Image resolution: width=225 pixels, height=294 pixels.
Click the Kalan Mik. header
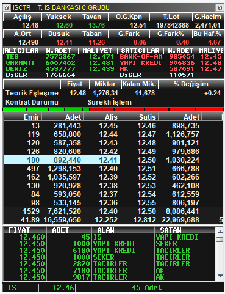point(140,84)
